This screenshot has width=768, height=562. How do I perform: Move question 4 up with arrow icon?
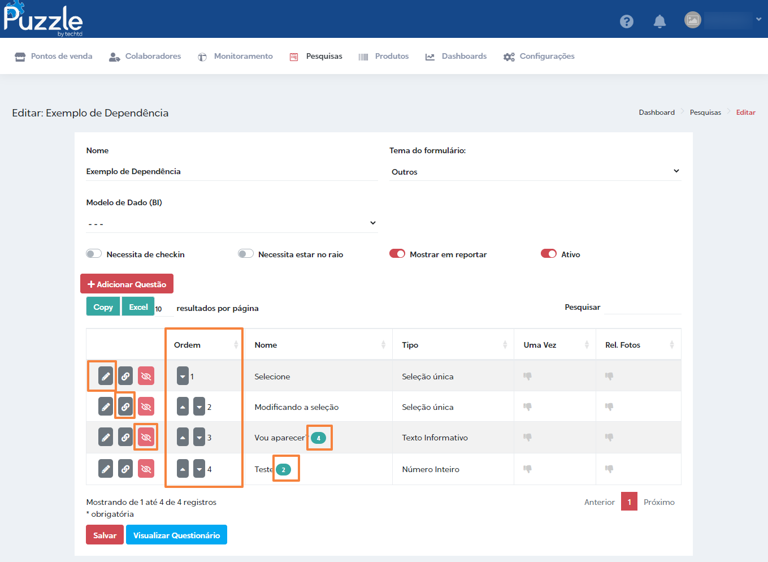pyautogui.click(x=183, y=469)
